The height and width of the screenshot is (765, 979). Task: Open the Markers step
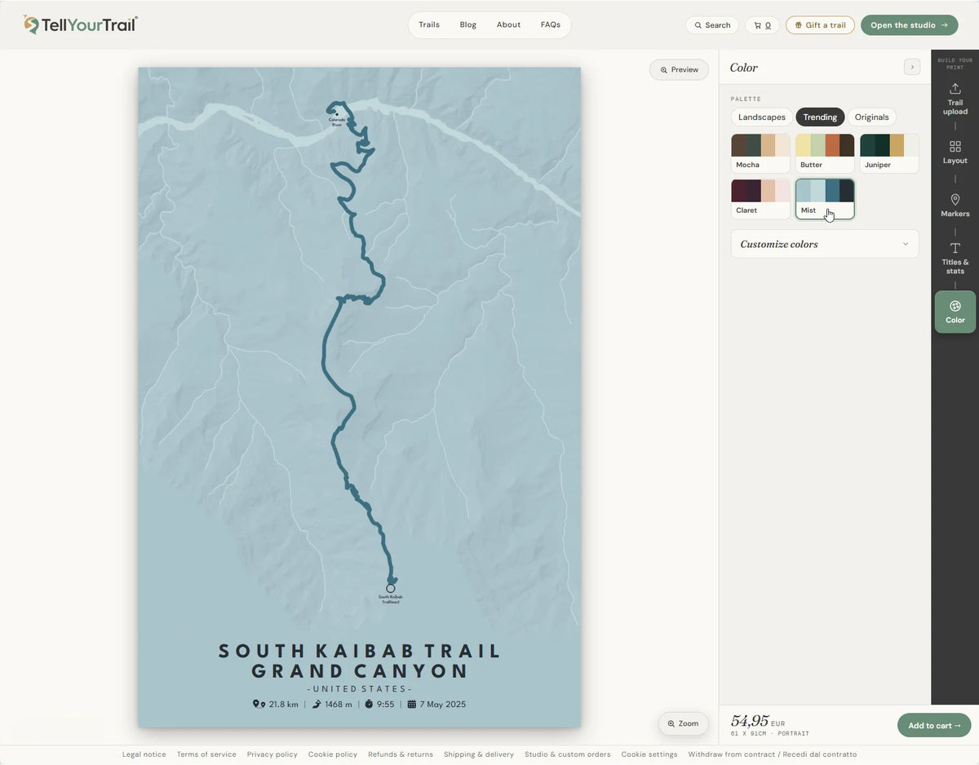(955, 206)
